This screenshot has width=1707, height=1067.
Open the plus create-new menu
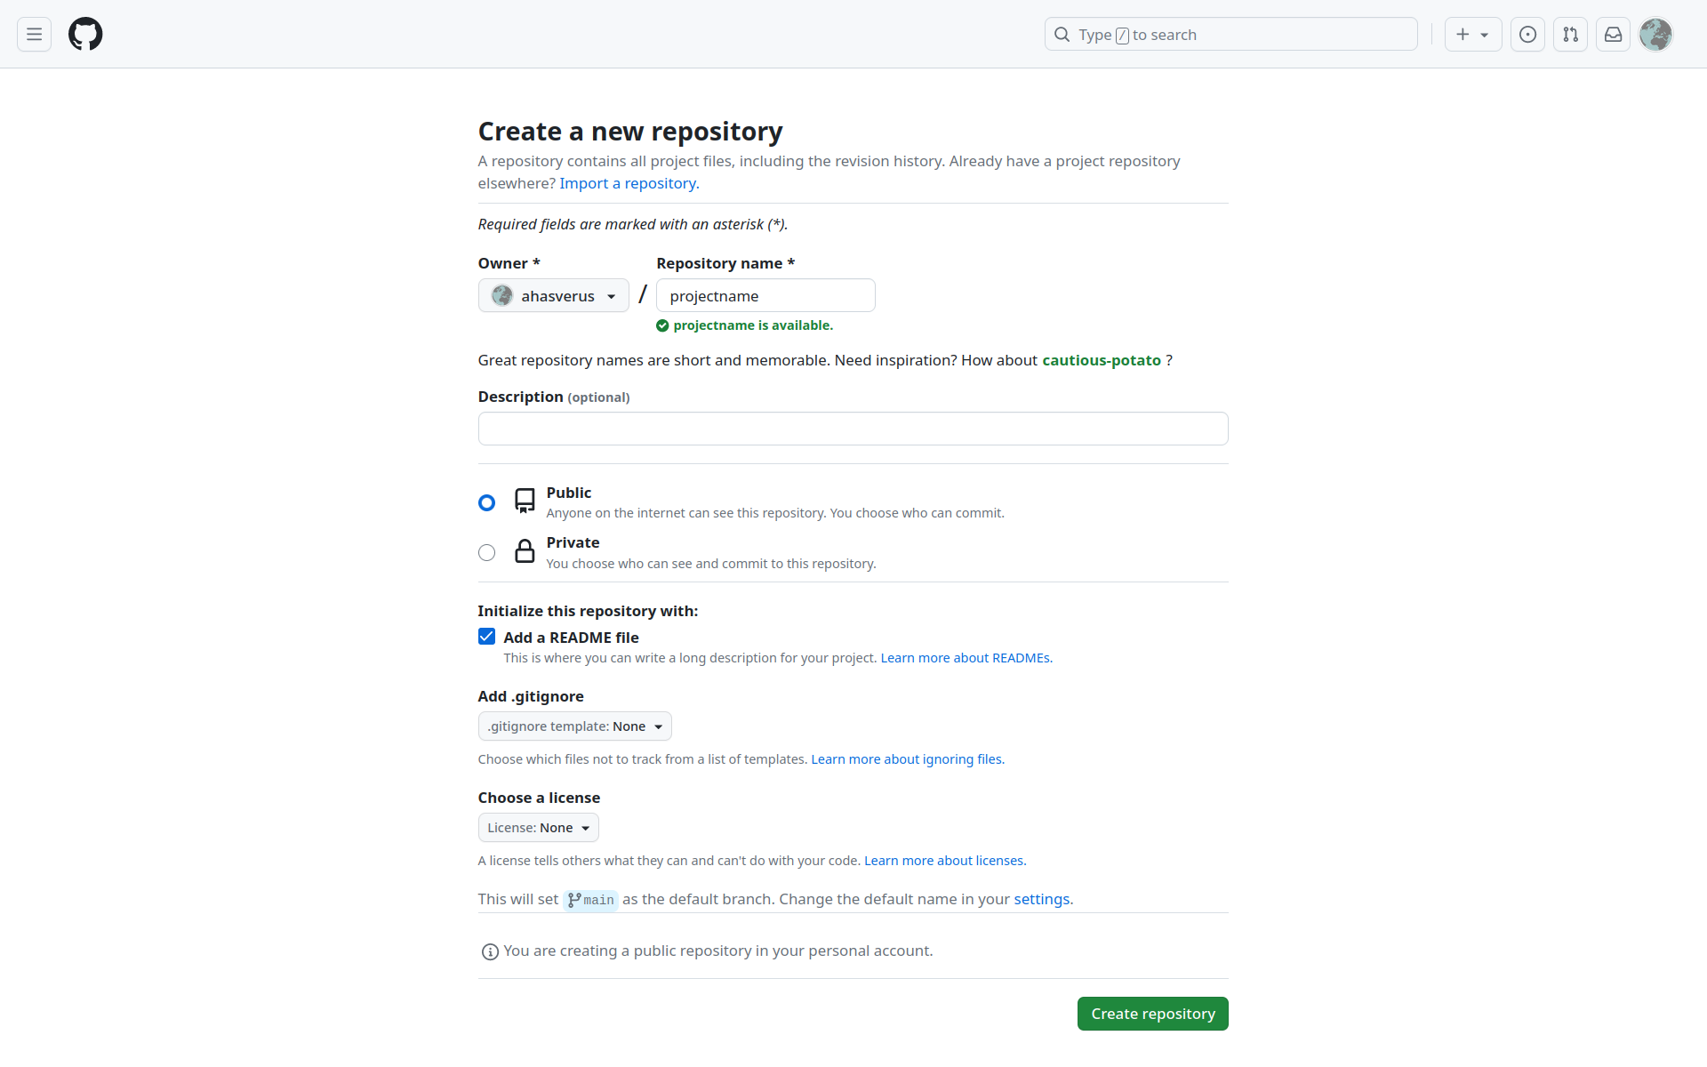click(1472, 35)
